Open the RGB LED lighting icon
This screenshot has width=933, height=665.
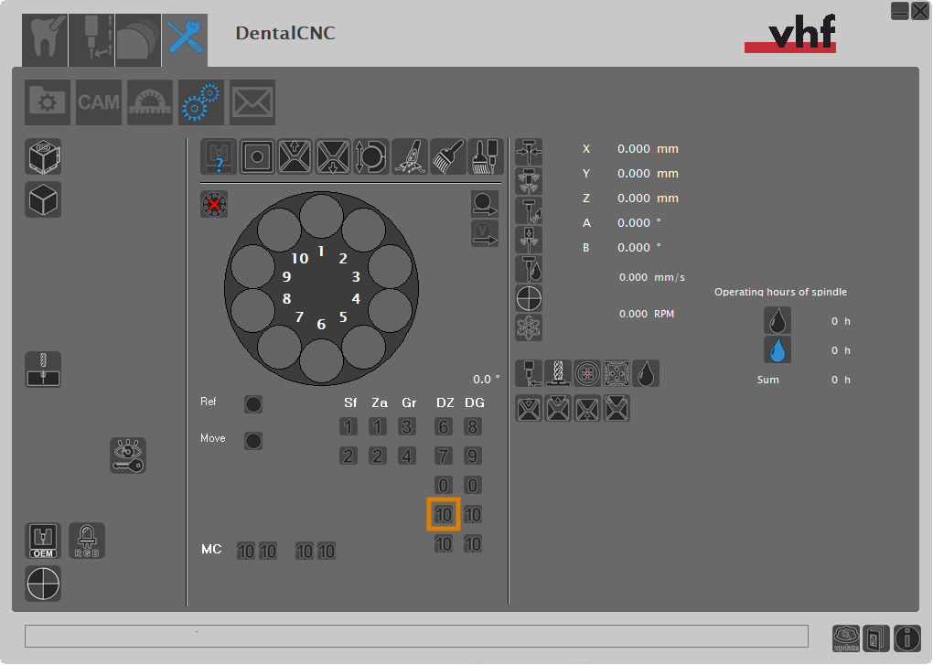click(x=87, y=541)
